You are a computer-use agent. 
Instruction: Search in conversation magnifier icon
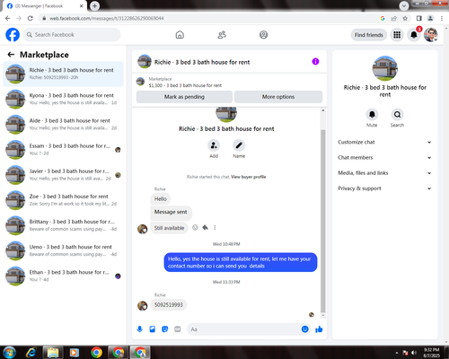coord(397,115)
